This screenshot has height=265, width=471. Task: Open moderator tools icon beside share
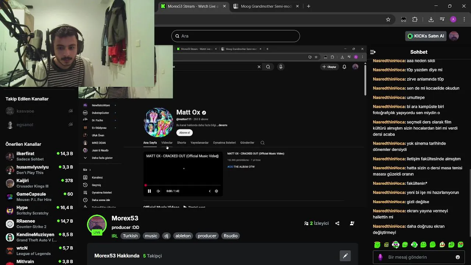pyautogui.click(x=352, y=223)
